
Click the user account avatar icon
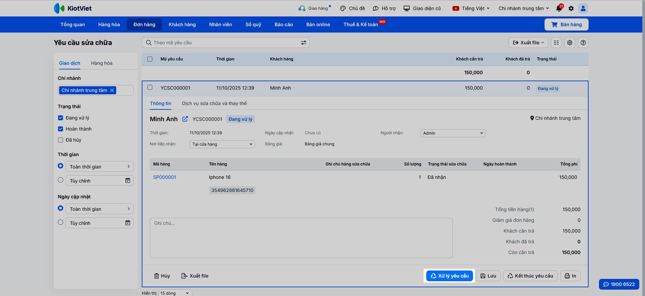[583, 8]
